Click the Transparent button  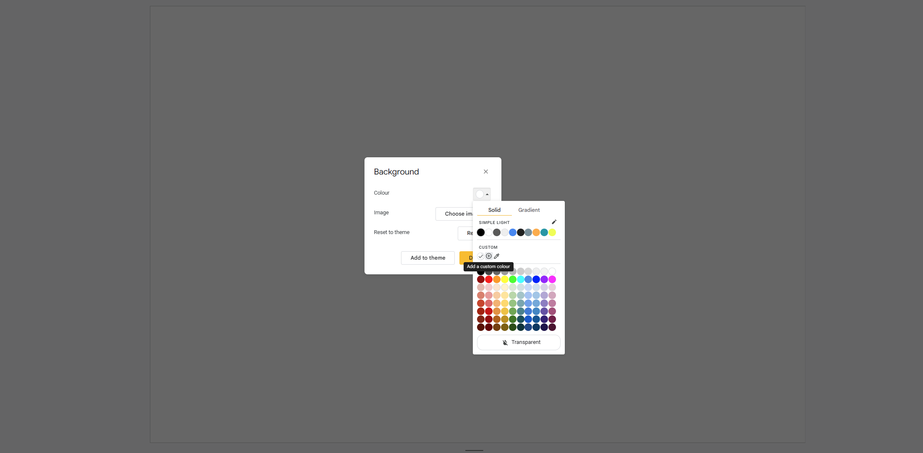click(x=519, y=342)
